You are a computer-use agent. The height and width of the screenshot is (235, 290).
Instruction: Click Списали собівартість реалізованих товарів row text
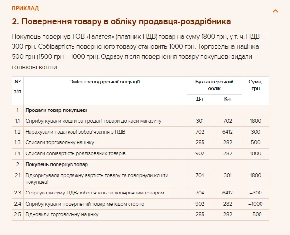75,154
